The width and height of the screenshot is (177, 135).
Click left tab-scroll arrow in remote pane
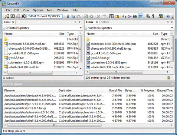pos(168,22)
